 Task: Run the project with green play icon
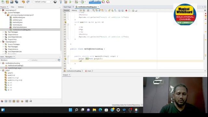point(71,2)
